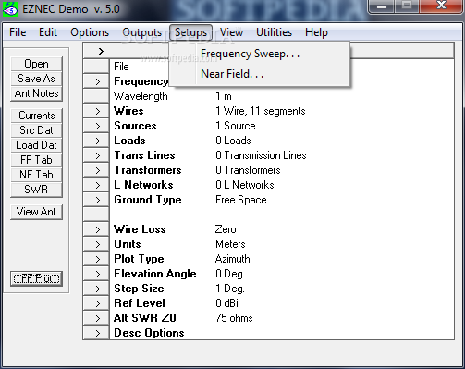
Task: Choose Frequency Sweep from Setups menu
Action: point(260,54)
